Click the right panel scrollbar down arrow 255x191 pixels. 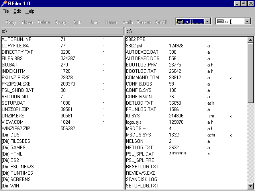(251, 186)
